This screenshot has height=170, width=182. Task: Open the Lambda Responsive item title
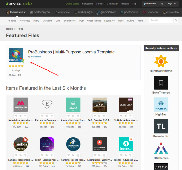pyautogui.click(x=21, y=160)
